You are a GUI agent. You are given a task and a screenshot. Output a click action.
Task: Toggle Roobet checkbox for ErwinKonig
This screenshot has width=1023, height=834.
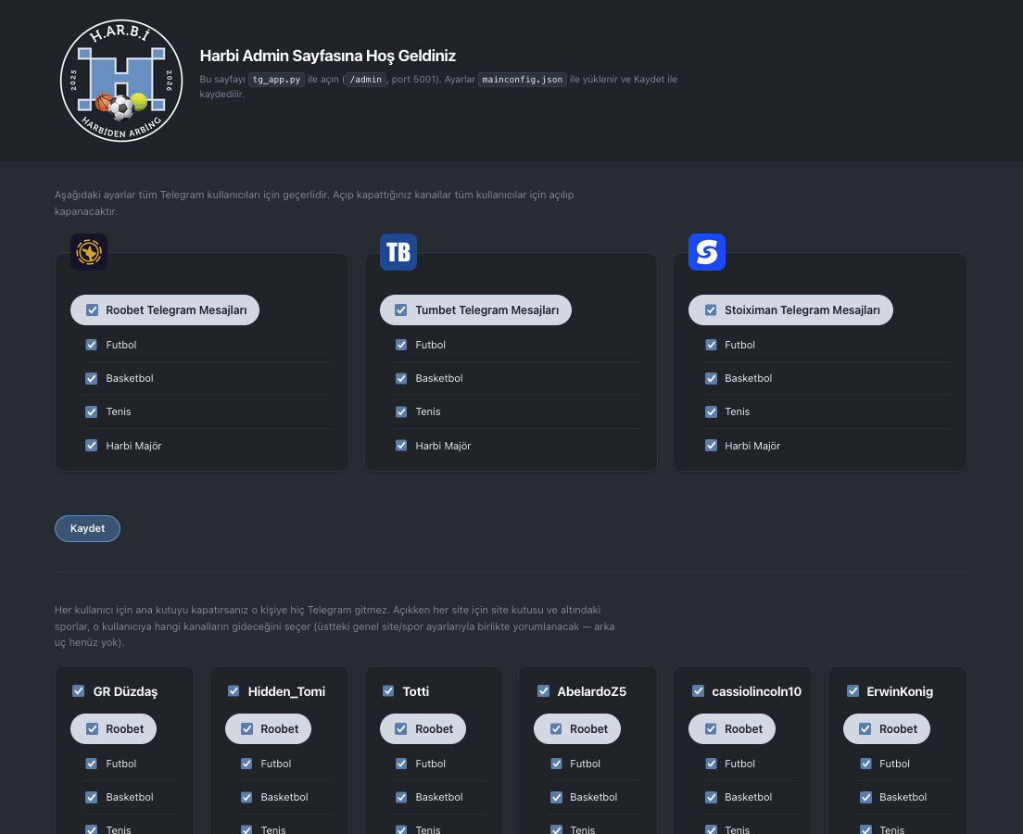pos(865,729)
